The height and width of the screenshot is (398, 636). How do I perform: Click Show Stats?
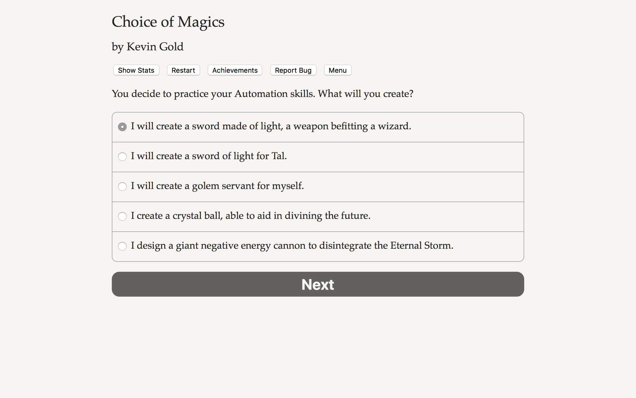(x=136, y=70)
